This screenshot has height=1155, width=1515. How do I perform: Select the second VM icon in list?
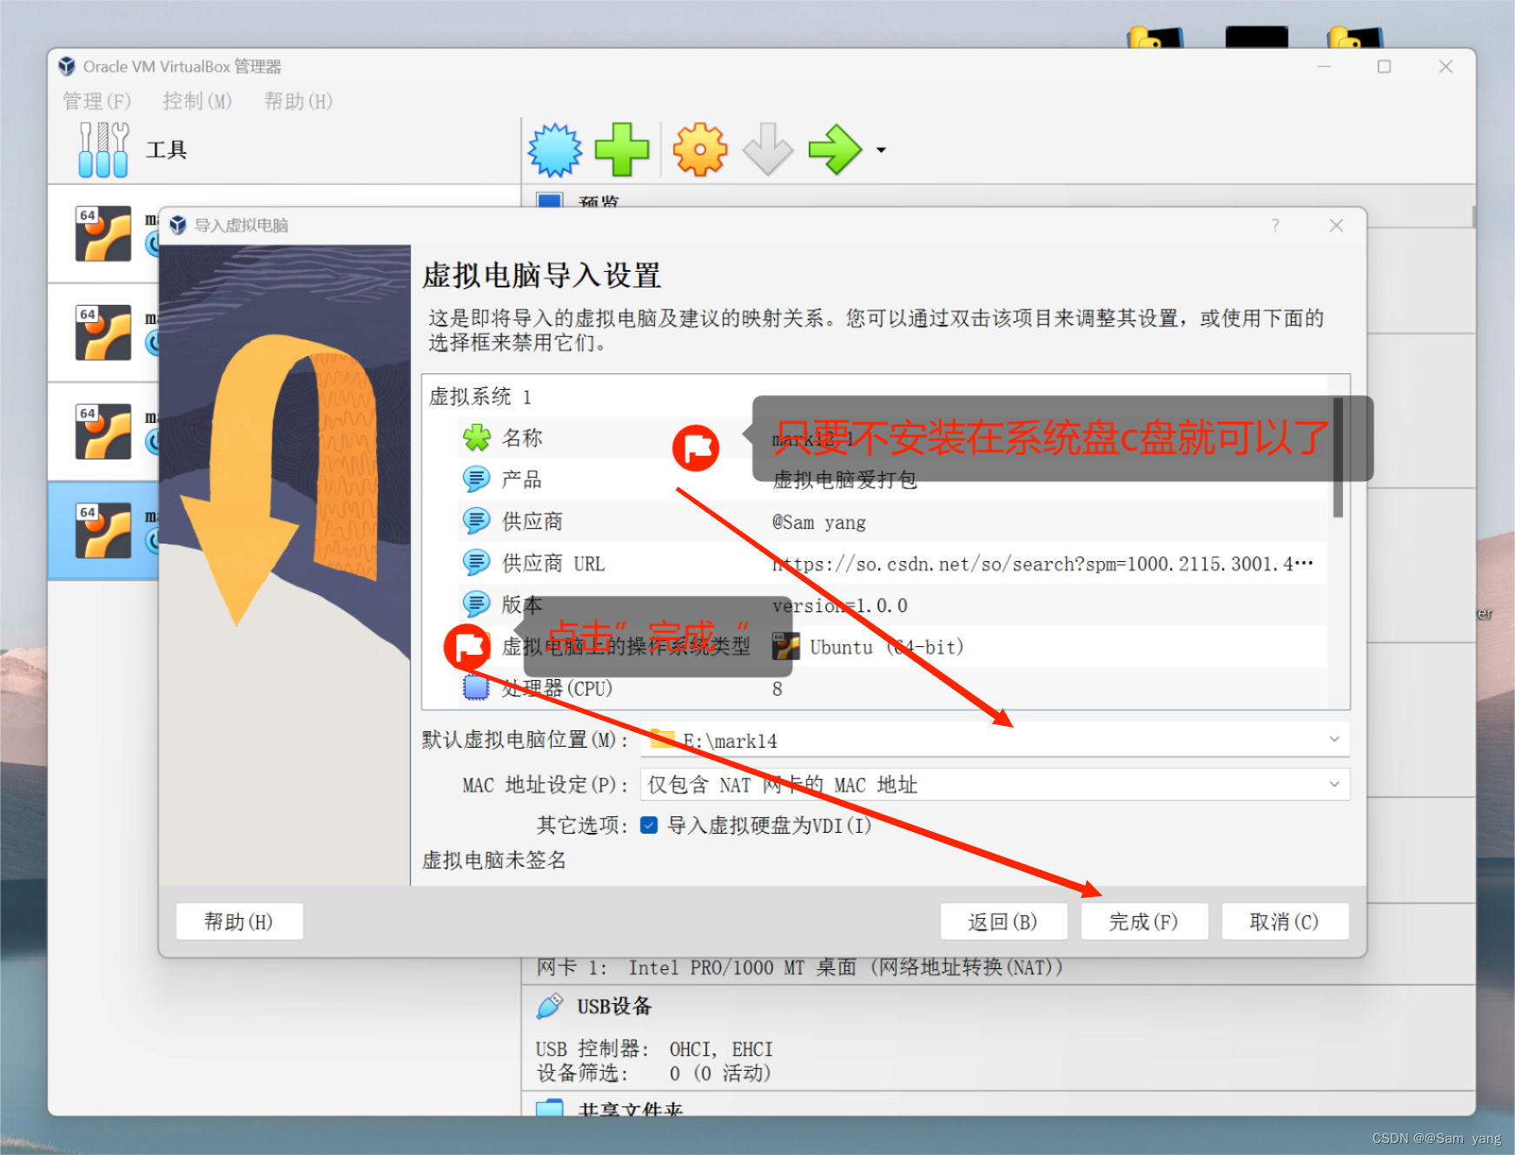103,333
